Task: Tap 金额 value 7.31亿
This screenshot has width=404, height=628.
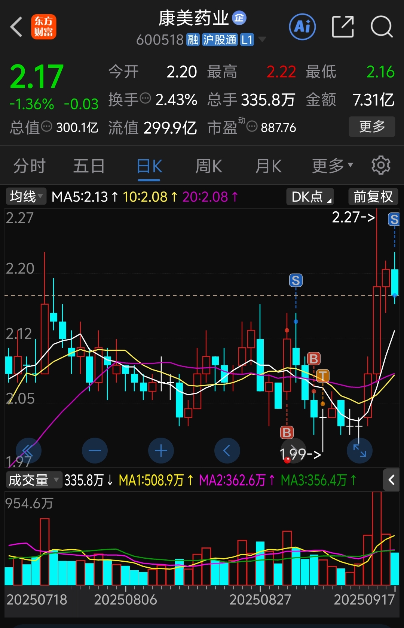Action: pos(374,100)
